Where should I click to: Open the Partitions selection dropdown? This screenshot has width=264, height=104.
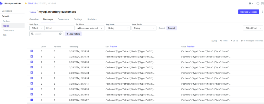pyautogui.click(x=90, y=28)
